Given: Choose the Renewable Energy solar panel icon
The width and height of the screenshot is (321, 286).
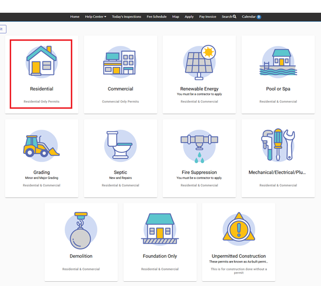Looking at the screenshot, I should pyautogui.click(x=199, y=61).
